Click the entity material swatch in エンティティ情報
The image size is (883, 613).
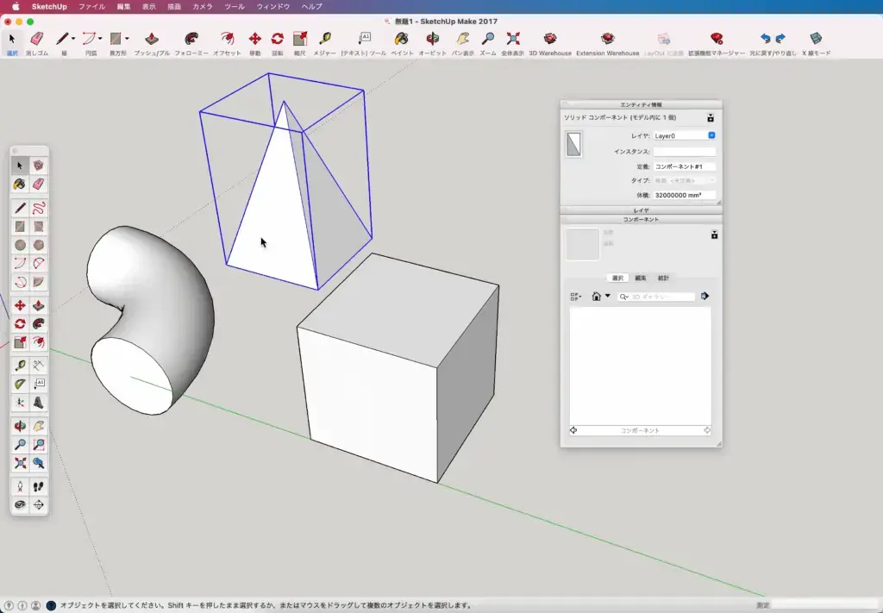[x=573, y=144]
